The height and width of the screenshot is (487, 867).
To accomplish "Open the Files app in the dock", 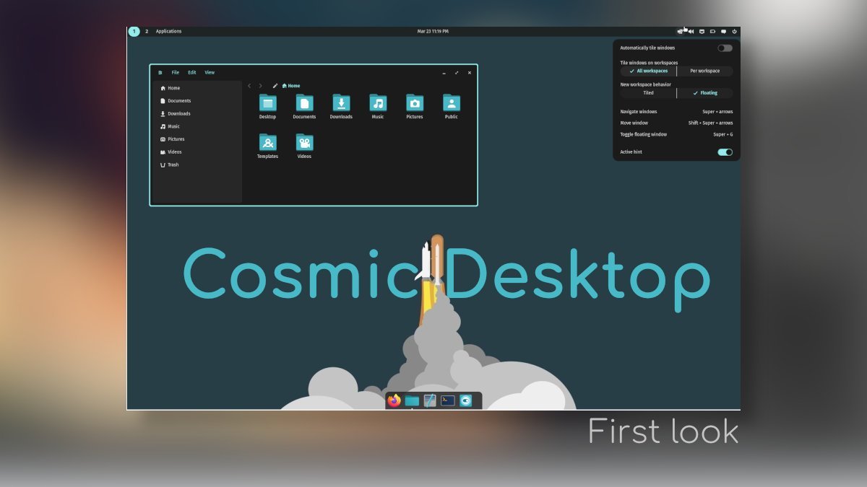I will coord(412,400).
